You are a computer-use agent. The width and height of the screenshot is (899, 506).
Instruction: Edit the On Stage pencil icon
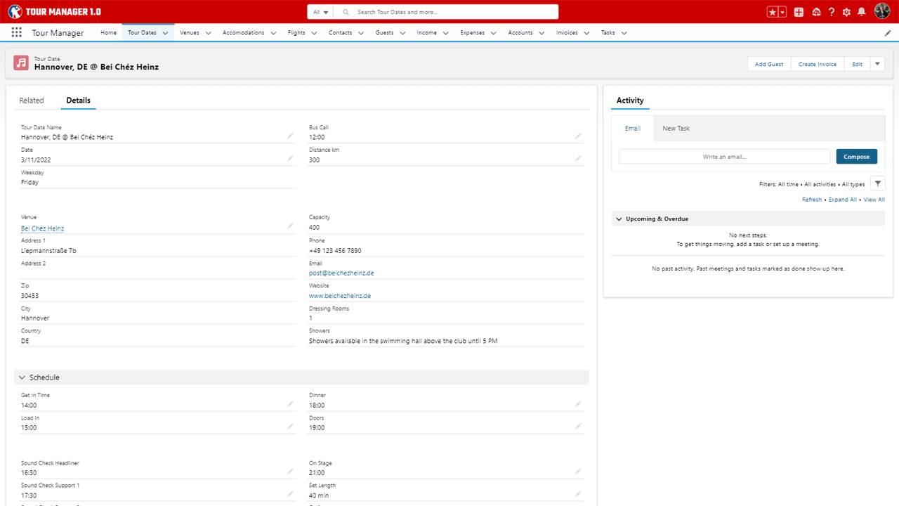pos(578,472)
